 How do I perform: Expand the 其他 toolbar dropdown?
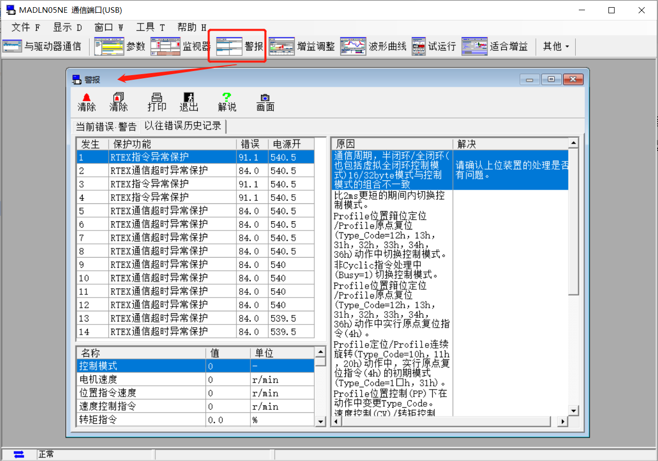click(556, 47)
